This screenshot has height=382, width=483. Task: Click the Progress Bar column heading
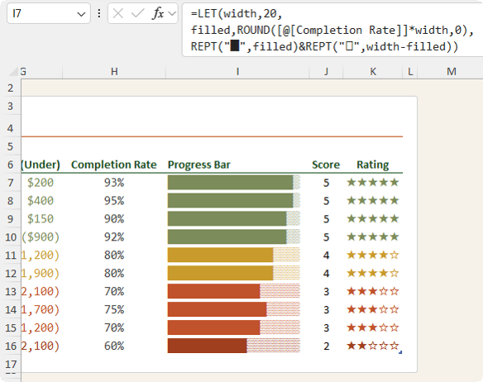(x=199, y=165)
